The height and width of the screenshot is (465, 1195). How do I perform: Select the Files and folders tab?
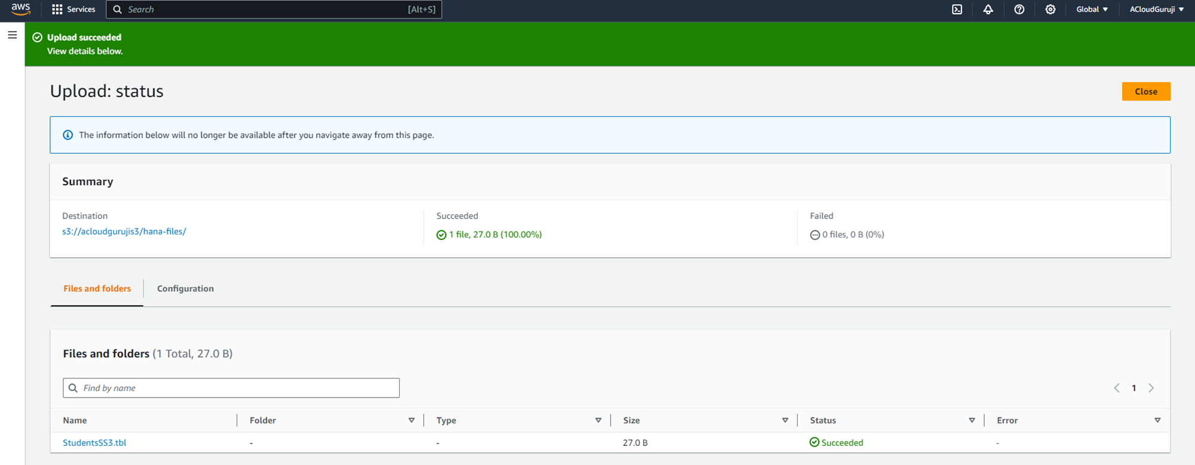click(97, 288)
